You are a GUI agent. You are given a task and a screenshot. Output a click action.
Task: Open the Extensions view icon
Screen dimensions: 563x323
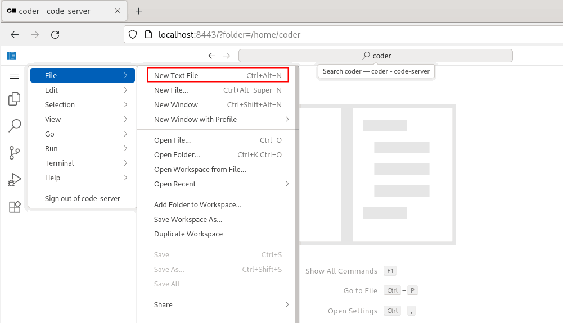[15, 207]
